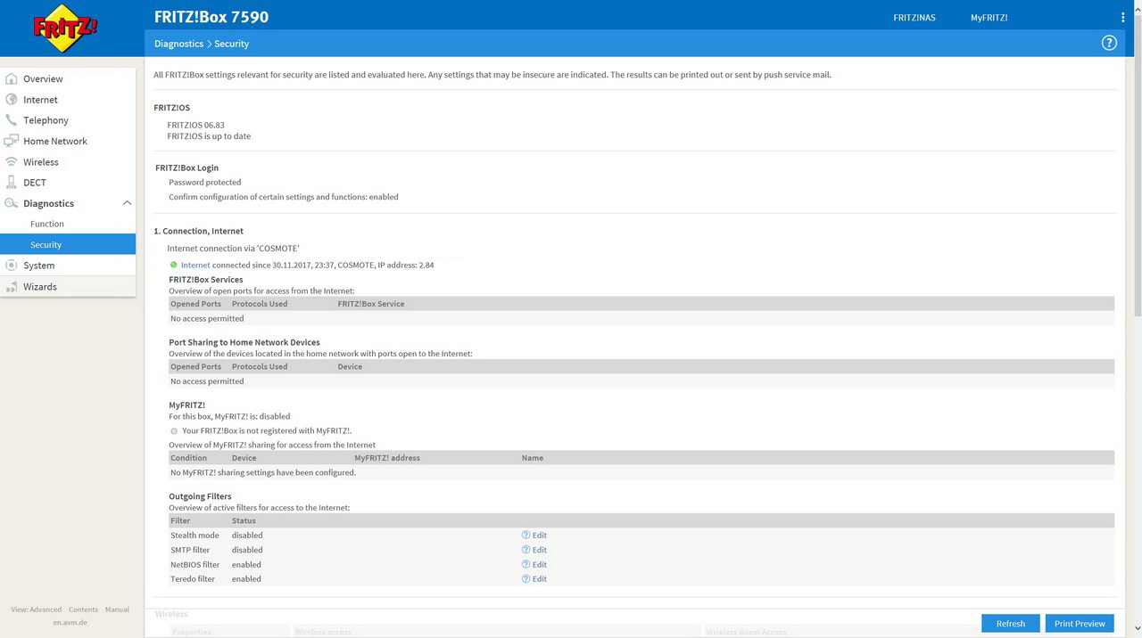Click the Telephony handset icon
The height and width of the screenshot is (638, 1142).
coord(12,119)
